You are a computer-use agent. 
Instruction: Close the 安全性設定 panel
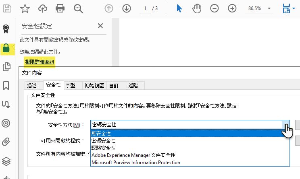100,26
